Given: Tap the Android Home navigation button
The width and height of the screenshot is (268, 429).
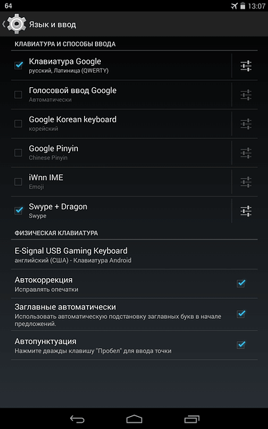Looking at the screenshot, I should (134, 419).
